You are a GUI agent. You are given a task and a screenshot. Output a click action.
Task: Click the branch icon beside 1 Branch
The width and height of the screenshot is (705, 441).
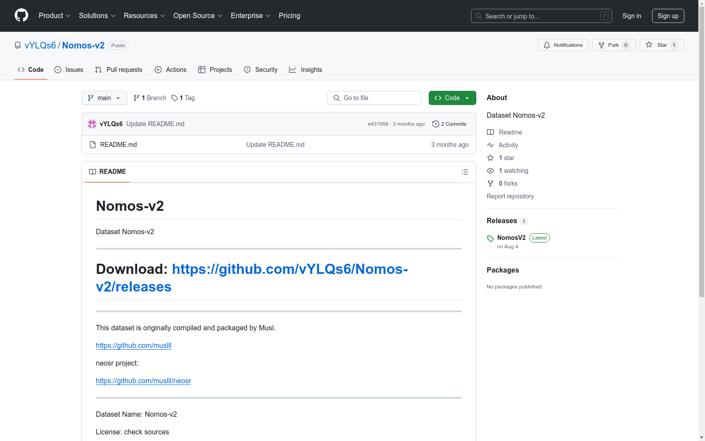click(137, 98)
